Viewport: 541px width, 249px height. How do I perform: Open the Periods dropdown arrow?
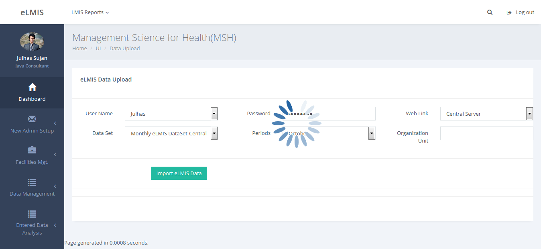372,133
